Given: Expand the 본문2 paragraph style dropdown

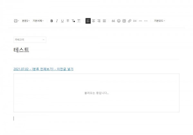Looking at the screenshot, I should [x=26, y=21].
